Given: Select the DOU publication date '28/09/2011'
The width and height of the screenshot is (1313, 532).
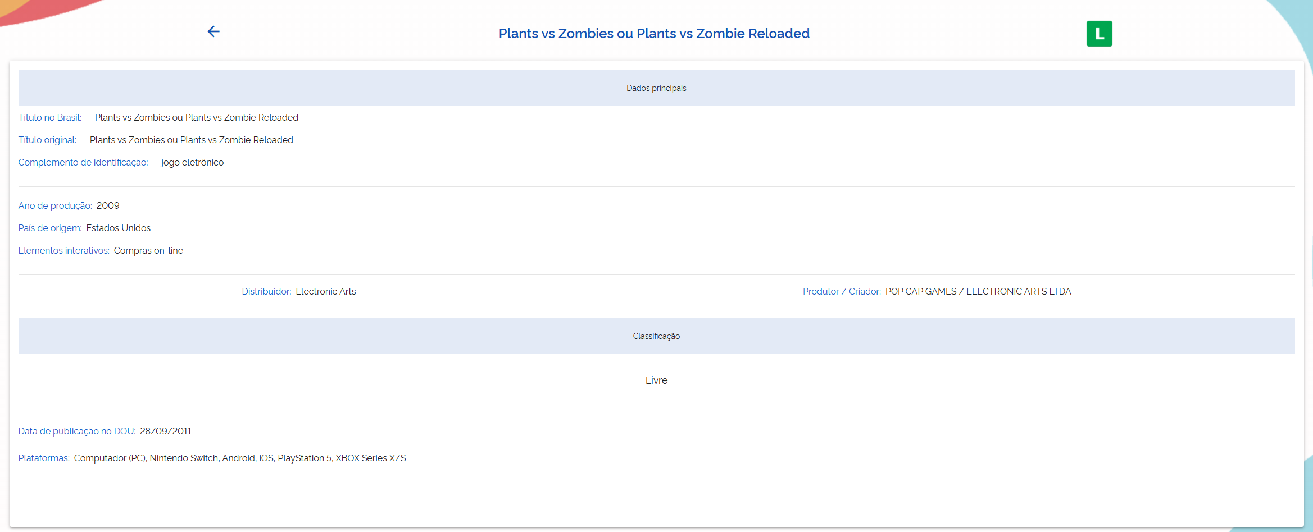Looking at the screenshot, I should click(x=166, y=431).
